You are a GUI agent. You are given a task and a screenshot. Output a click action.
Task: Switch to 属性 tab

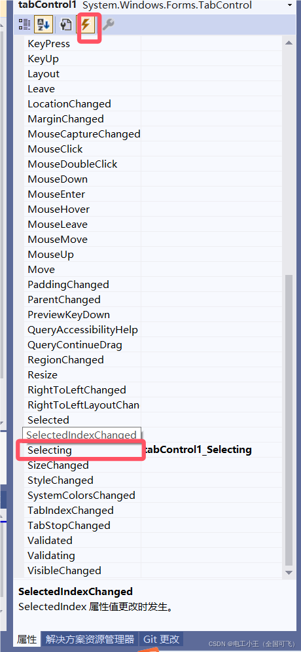(x=27, y=639)
